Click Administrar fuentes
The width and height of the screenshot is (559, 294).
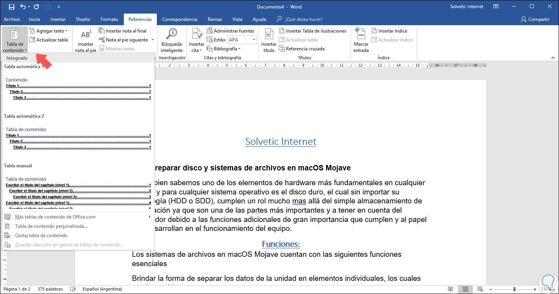click(x=231, y=31)
